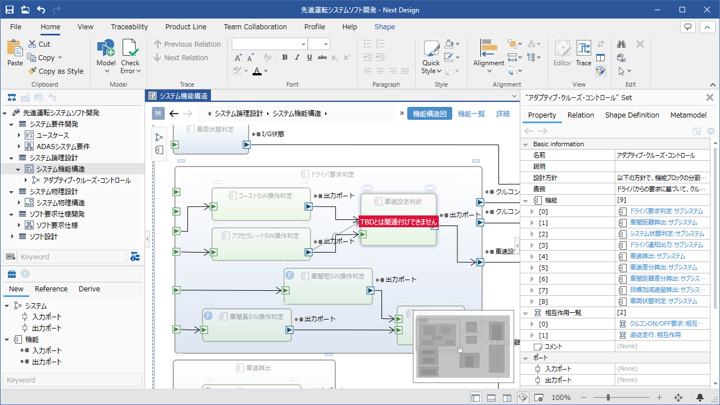Click the split view layout icon in ribbon
This screenshot has width=720, height=405.
coord(601,57)
